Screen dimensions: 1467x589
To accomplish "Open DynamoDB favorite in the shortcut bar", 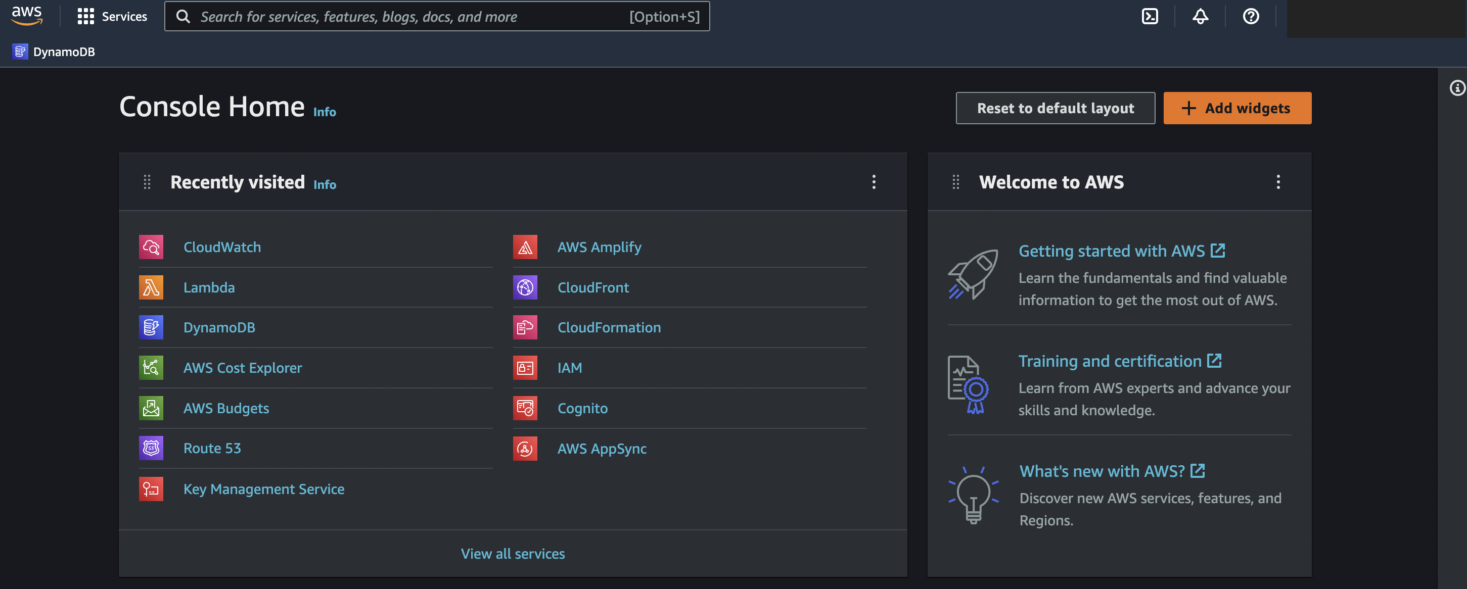I will pyautogui.click(x=54, y=52).
